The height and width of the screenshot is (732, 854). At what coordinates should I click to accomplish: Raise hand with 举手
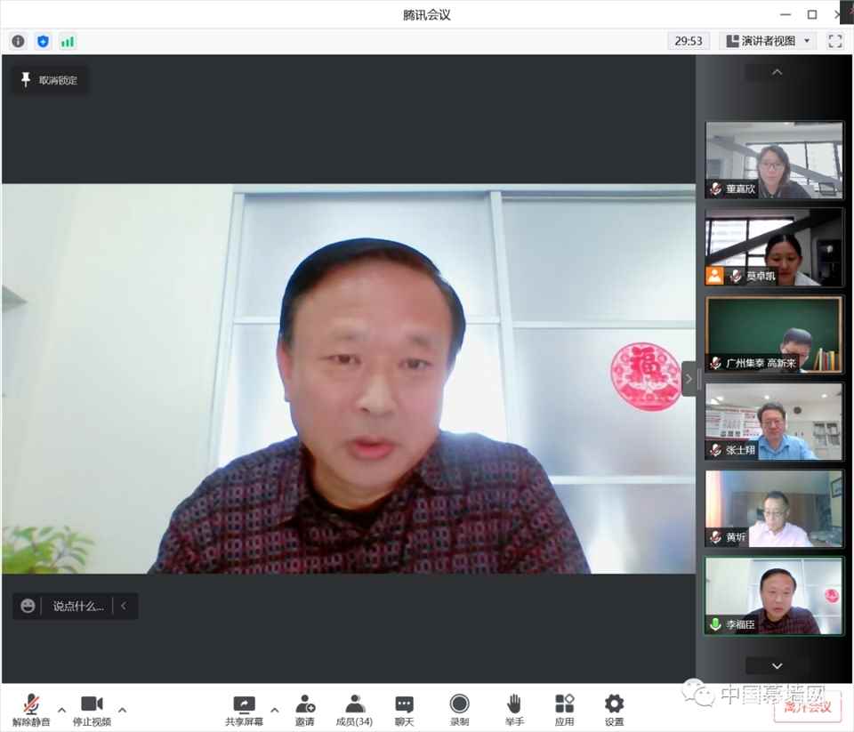tap(513, 710)
